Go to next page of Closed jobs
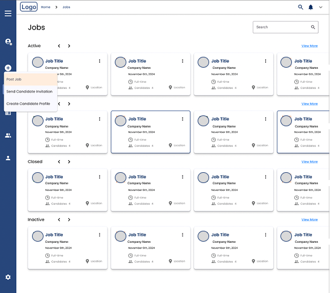This screenshot has height=293, width=330. click(69, 161)
